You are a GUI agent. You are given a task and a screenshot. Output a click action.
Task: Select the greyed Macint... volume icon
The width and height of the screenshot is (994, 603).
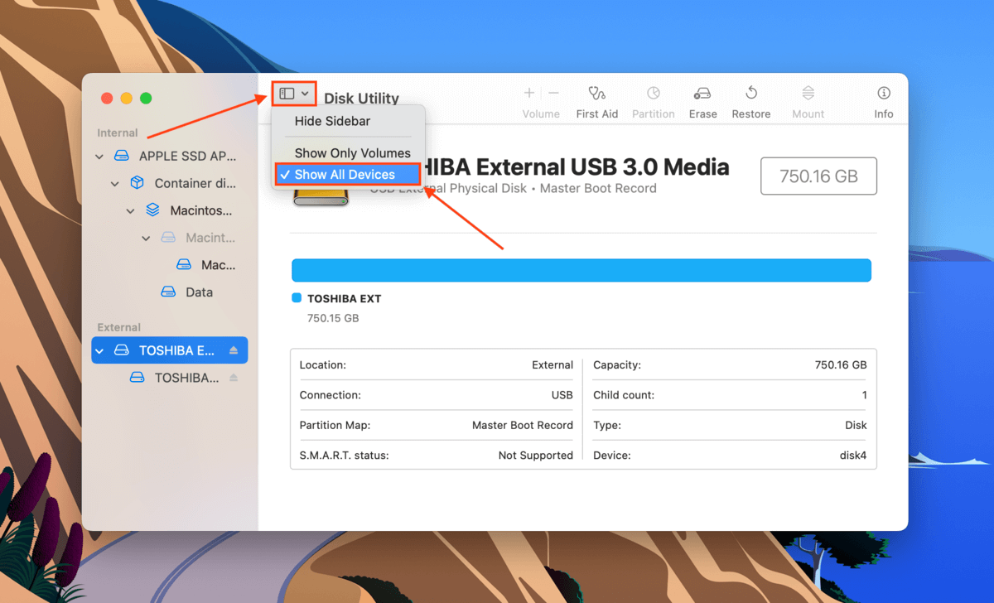coord(168,238)
